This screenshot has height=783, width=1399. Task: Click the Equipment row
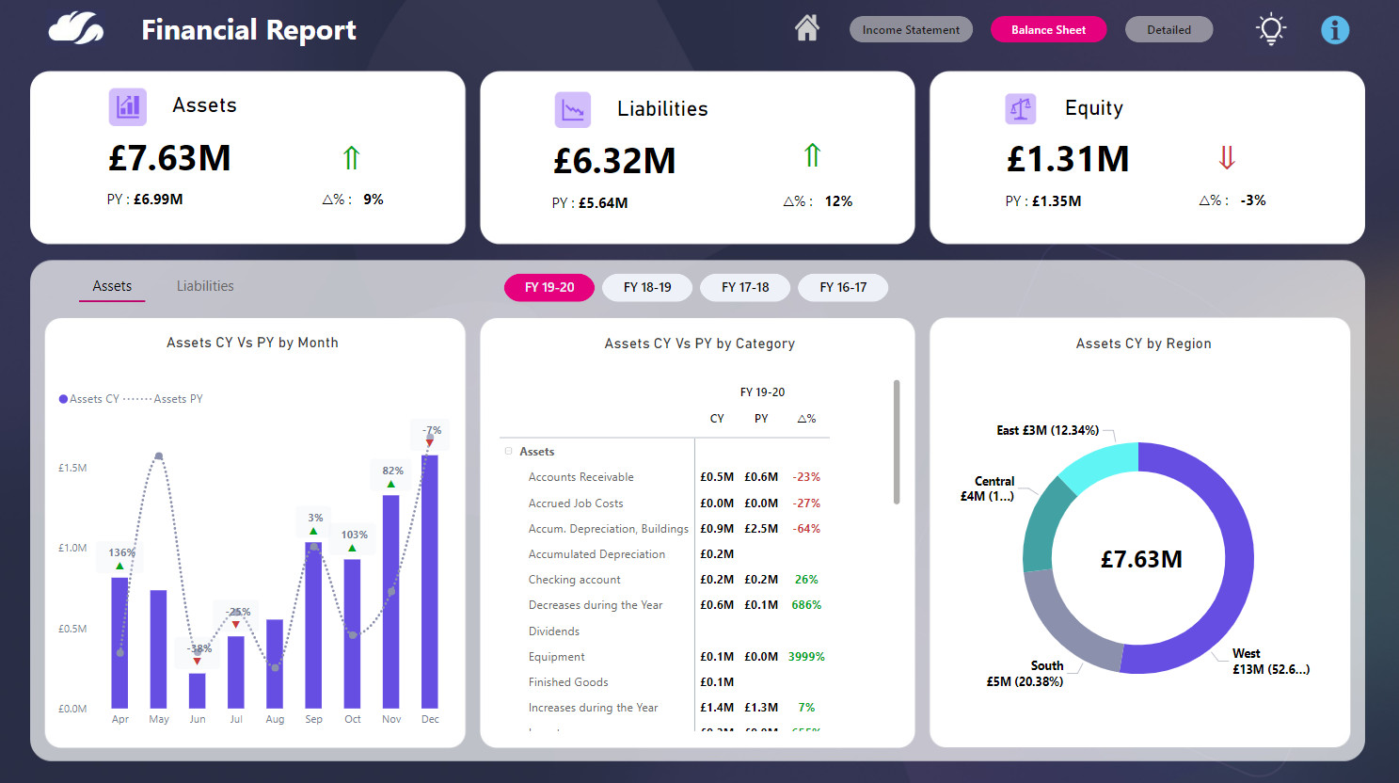coord(664,657)
